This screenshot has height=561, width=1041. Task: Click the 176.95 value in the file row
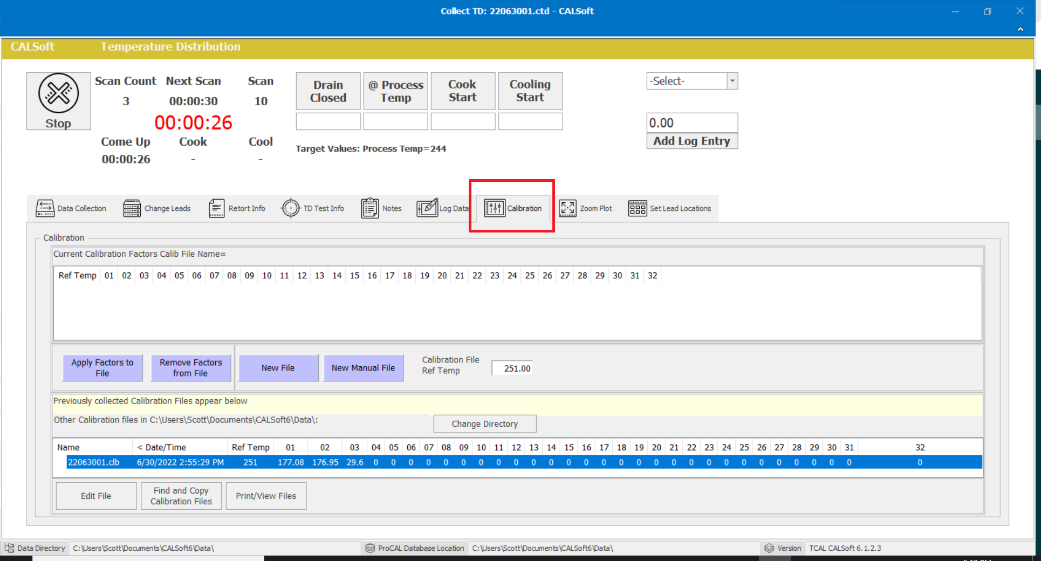[x=325, y=462]
